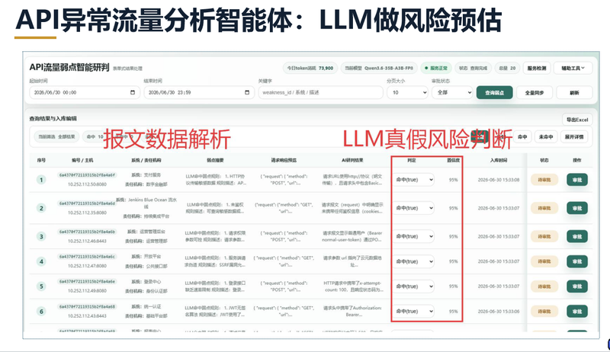Expand page size dropdown showing 10
The image size is (610, 352).
tap(407, 92)
